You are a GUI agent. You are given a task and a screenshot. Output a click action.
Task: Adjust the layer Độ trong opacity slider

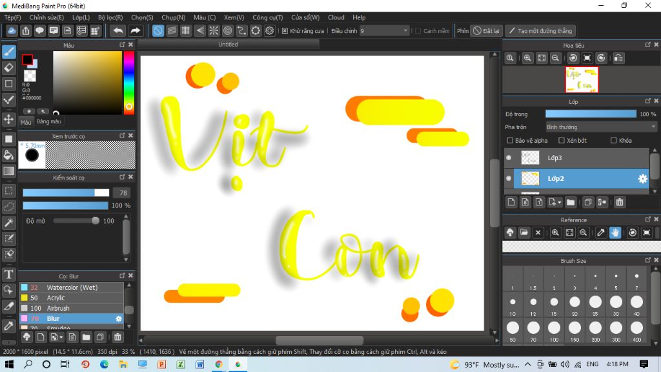pos(591,114)
